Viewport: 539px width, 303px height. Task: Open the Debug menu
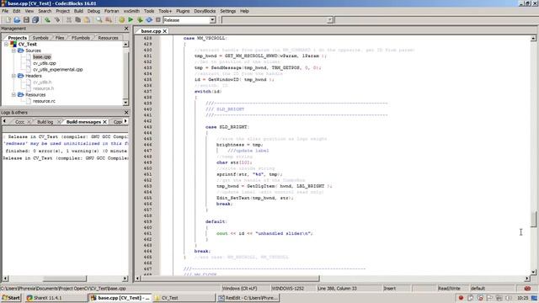coord(93,11)
